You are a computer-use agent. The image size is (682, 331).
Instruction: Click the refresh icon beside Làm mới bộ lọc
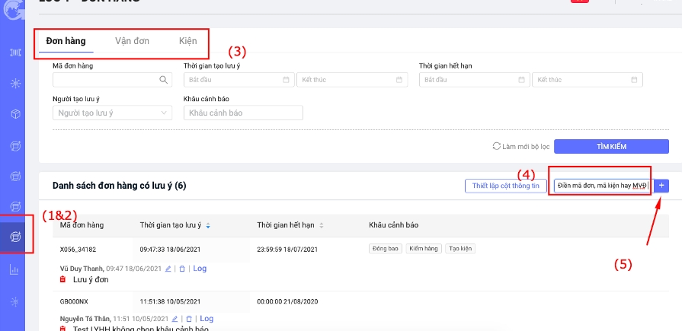(x=497, y=146)
